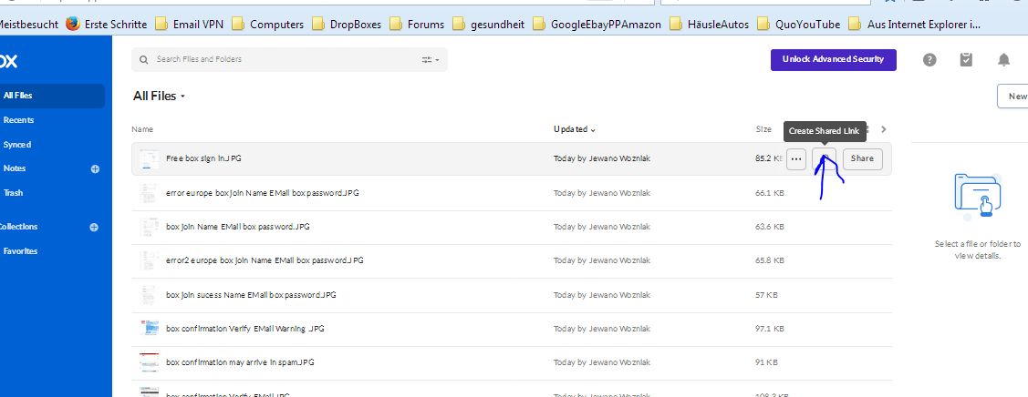Open Recents in the sidebar
Image resolution: width=1028 pixels, height=397 pixels.
pos(18,120)
